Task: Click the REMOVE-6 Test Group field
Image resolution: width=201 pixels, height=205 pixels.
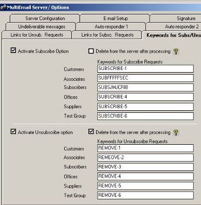Action: tap(145, 195)
